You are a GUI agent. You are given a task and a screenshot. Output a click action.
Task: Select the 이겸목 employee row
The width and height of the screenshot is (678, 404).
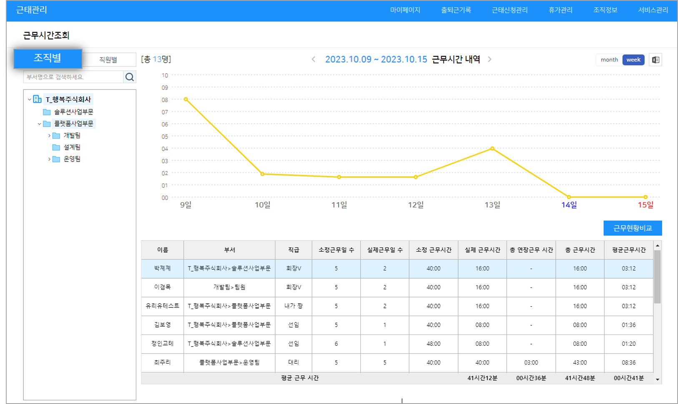[x=397, y=288]
